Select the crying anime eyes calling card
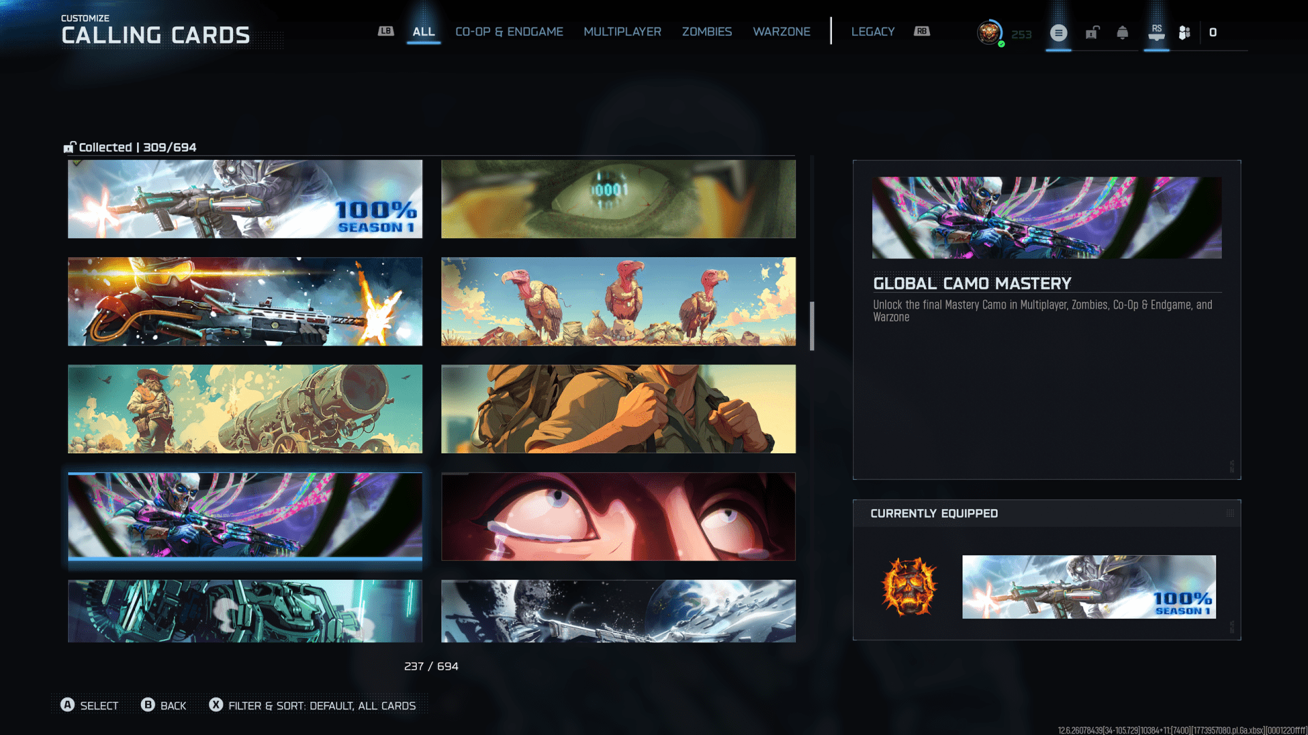 tap(618, 517)
